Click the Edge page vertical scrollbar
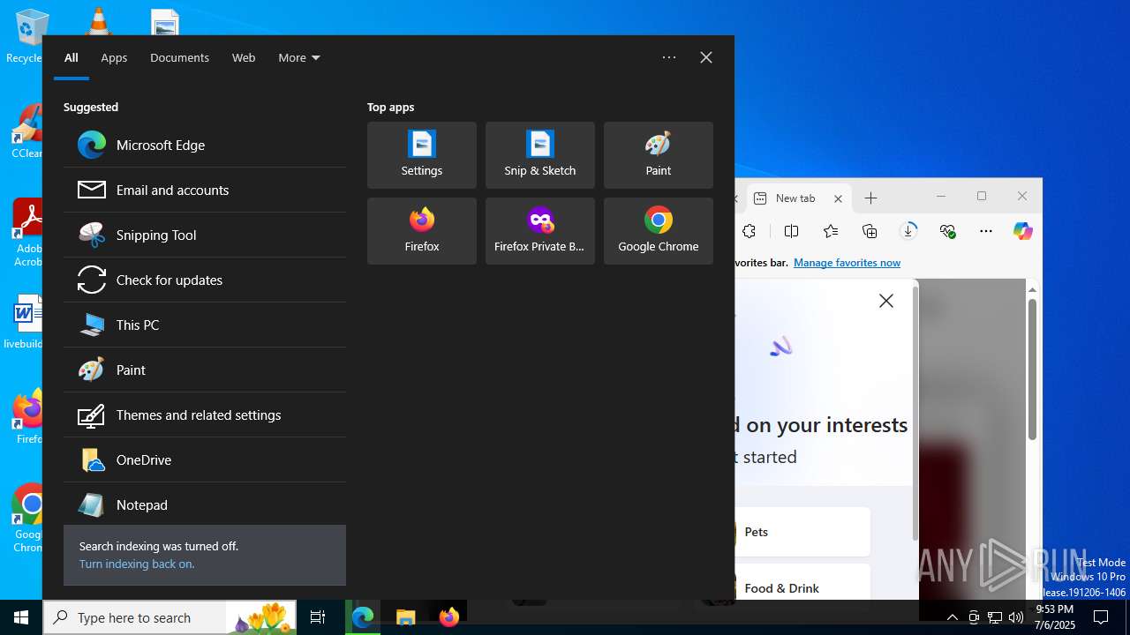The width and height of the screenshot is (1130, 635). [x=1032, y=370]
